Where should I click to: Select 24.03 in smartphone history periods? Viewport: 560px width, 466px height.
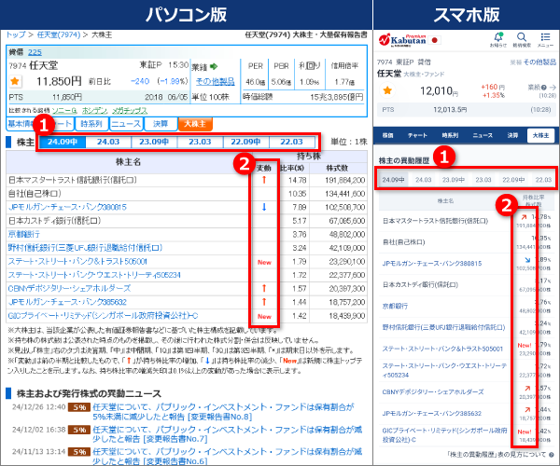point(423,180)
